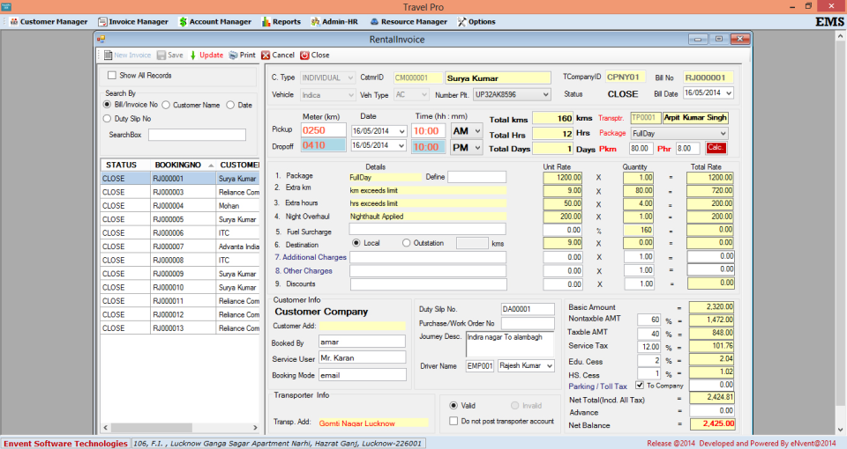Toggle Do not post transporter account
This screenshot has height=449, width=847.
pyautogui.click(x=453, y=421)
